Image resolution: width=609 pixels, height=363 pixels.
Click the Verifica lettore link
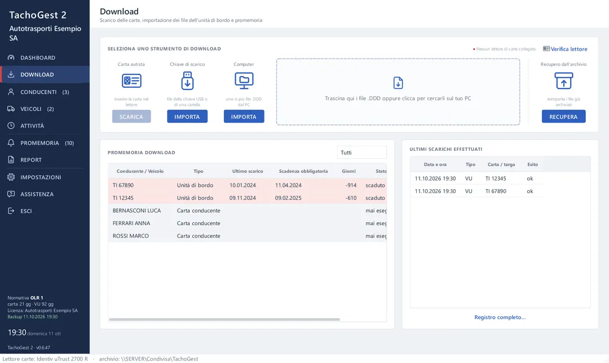pos(568,49)
